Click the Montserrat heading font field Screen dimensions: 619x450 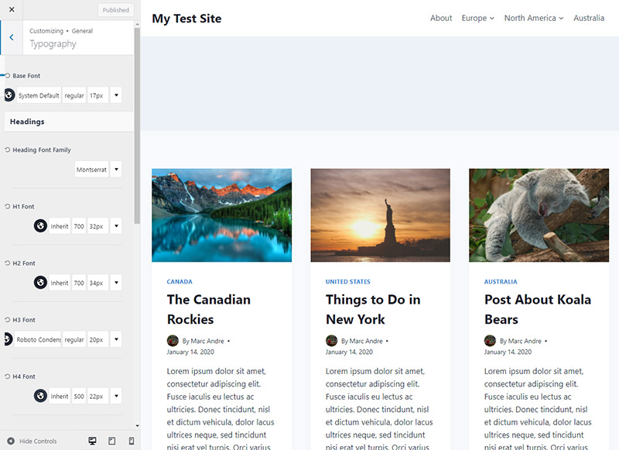pyautogui.click(x=91, y=170)
